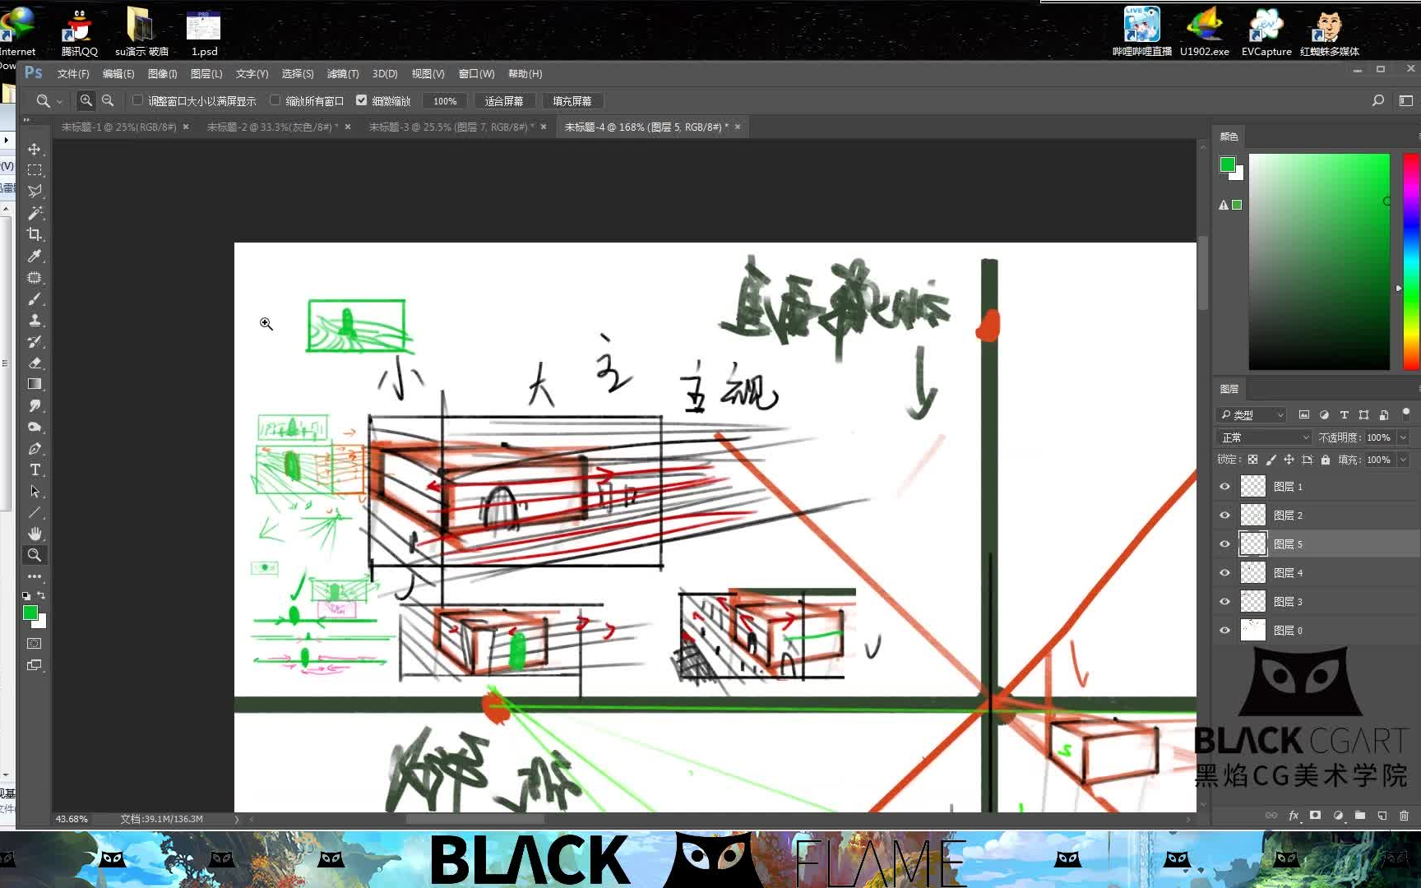Screen dimensions: 1421x888
Task: Select the Eraser tool
Action: 35,363
